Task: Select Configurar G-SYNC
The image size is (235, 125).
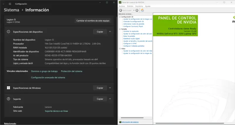Action: click(x=130, y=43)
